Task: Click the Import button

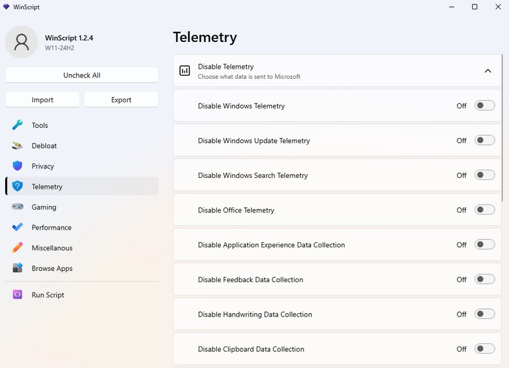Action: tap(43, 100)
